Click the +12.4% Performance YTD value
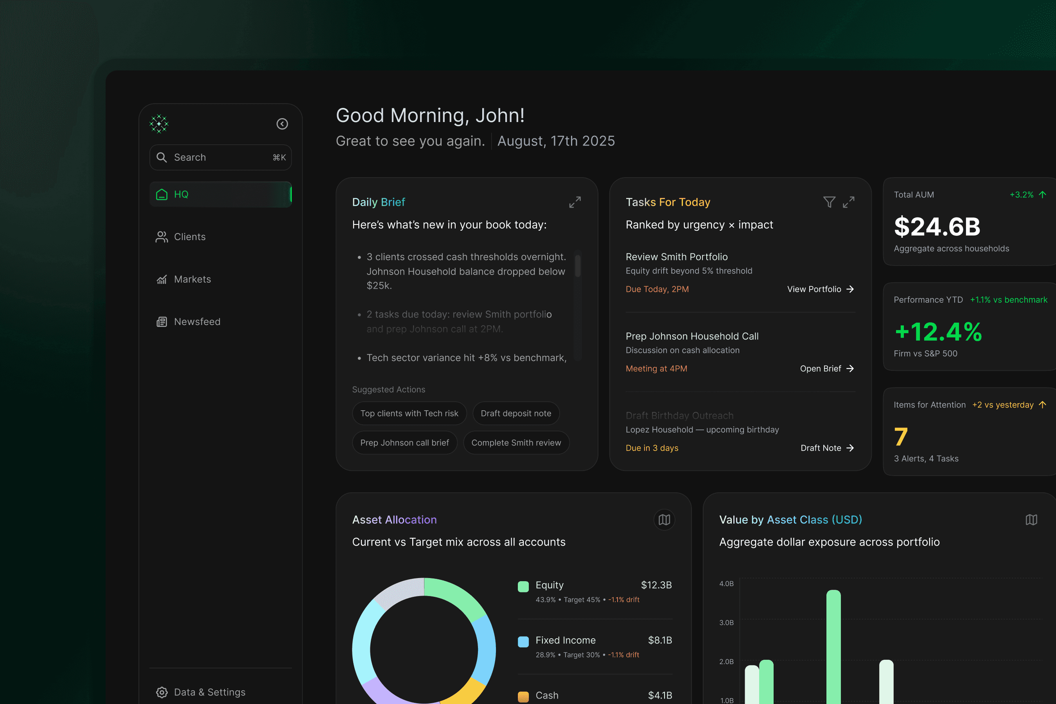This screenshot has width=1056, height=704. click(938, 332)
